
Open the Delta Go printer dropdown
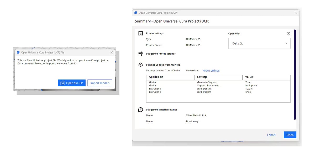(x=259, y=43)
